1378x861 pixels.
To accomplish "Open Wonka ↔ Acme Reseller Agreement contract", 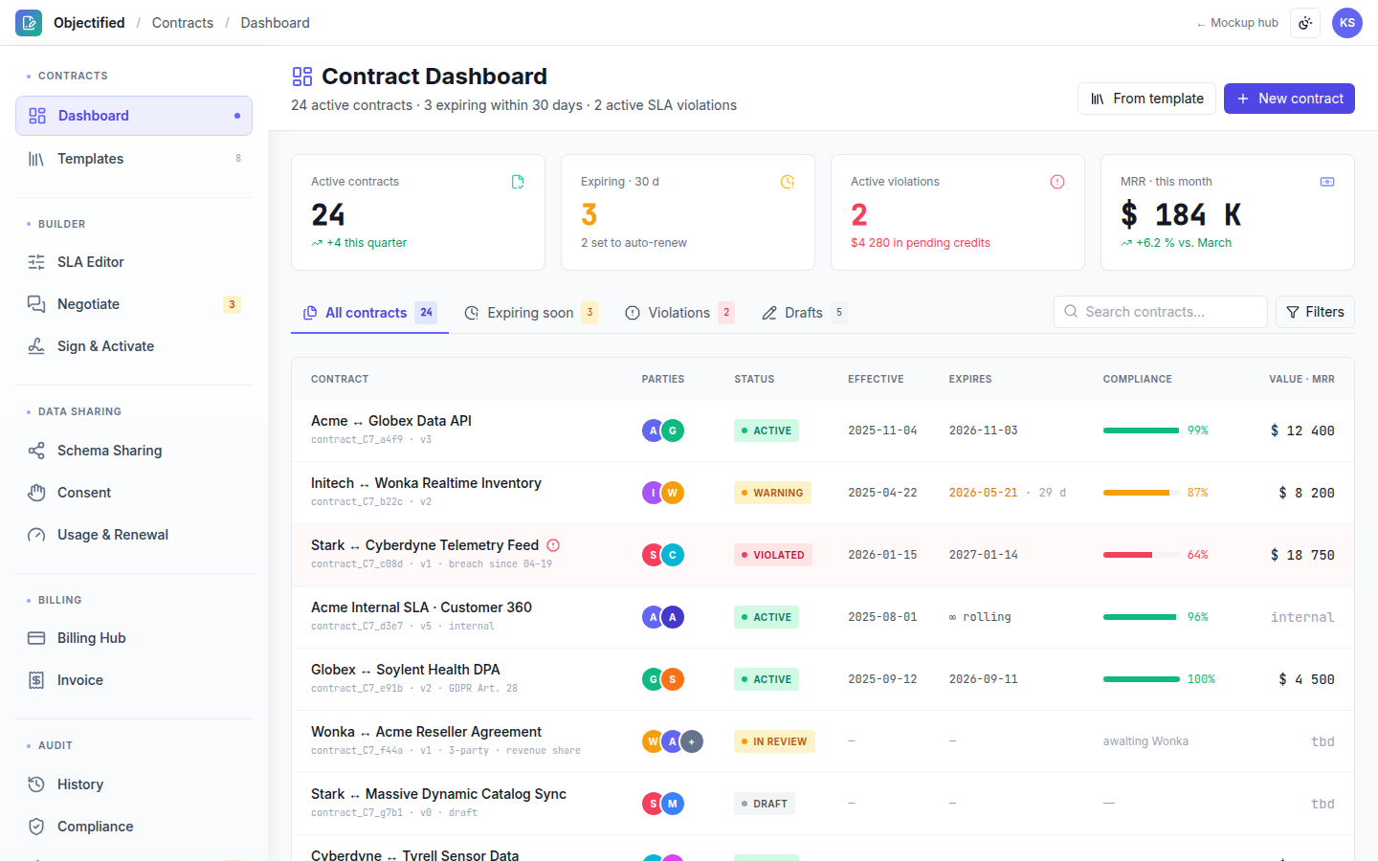I will point(426,732).
